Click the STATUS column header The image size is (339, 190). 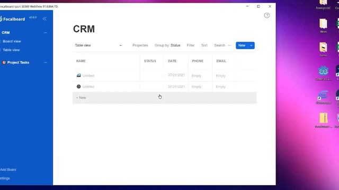pyautogui.click(x=150, y=61)
